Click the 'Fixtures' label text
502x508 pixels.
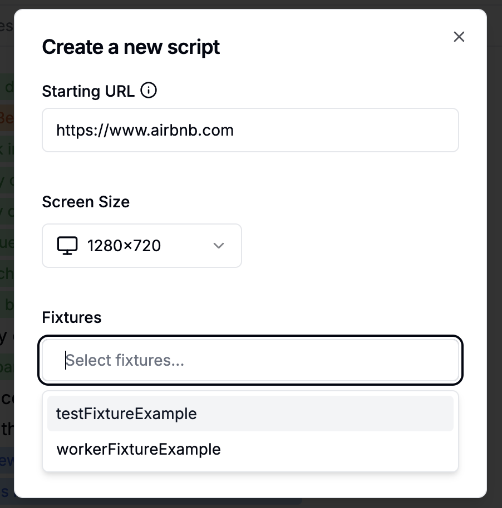[x=72, y=317]
